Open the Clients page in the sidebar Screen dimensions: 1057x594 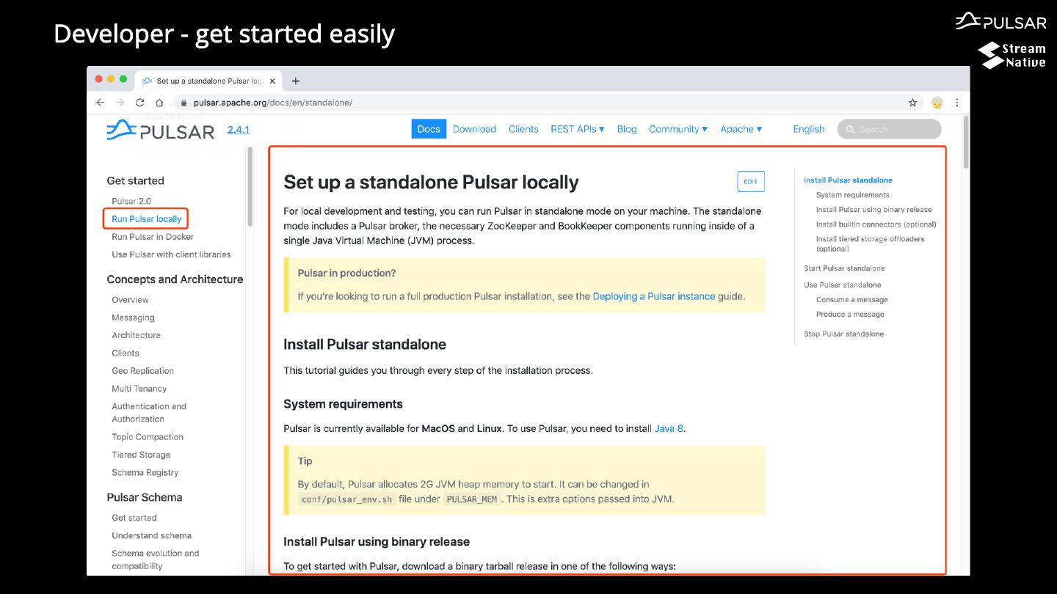coord(126,353)
